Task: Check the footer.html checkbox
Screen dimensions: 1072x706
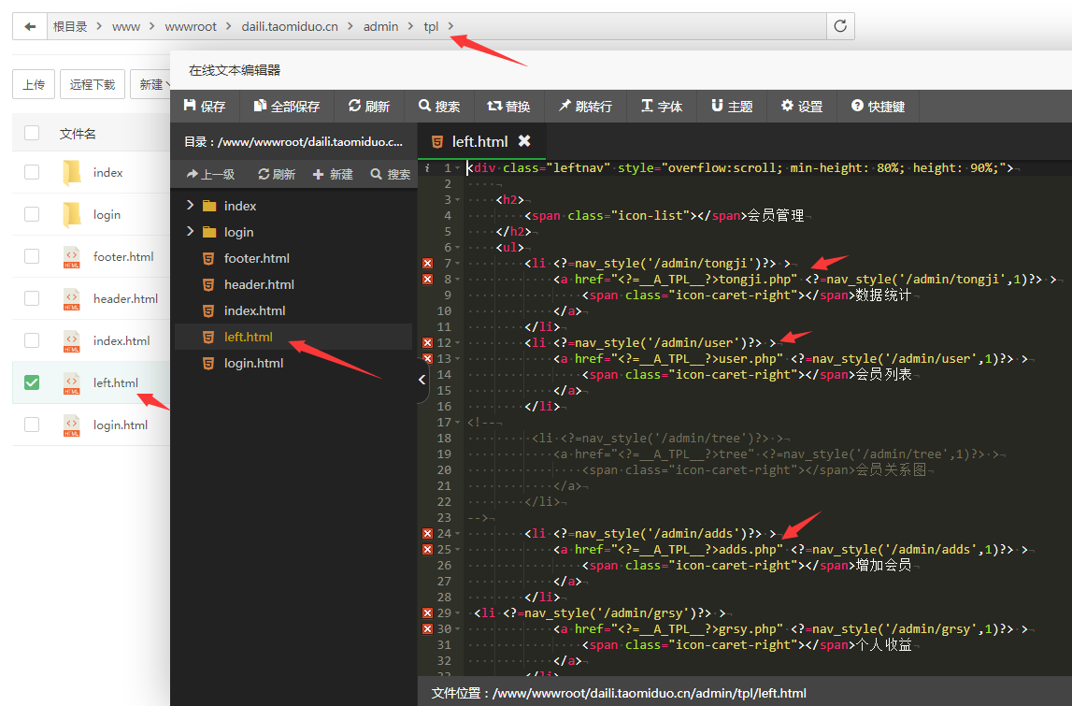Action: coord(32,256)
